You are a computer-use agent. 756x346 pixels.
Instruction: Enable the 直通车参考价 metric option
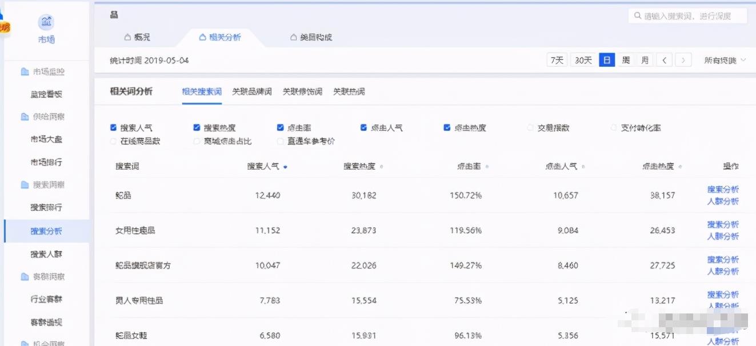tap(280, 141)
